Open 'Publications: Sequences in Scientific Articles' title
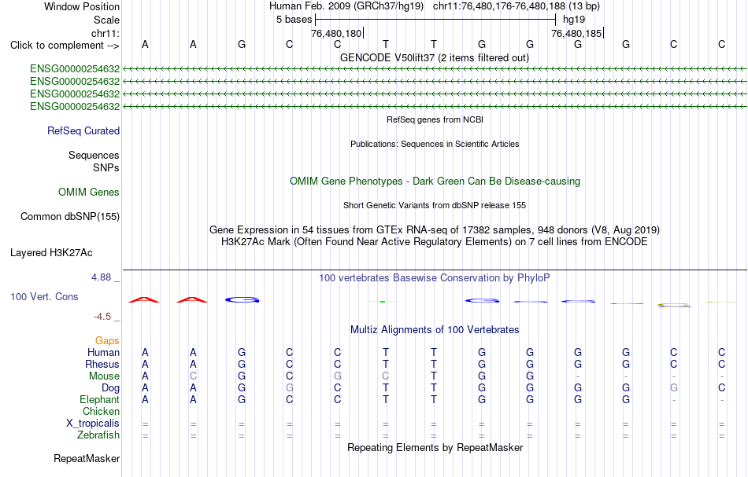 click(435, 145)
